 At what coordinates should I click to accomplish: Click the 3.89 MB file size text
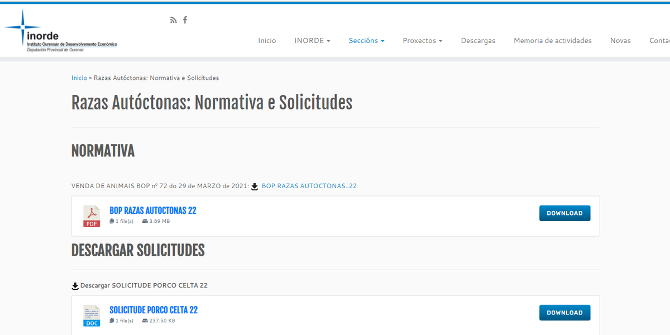coord(159,222)
